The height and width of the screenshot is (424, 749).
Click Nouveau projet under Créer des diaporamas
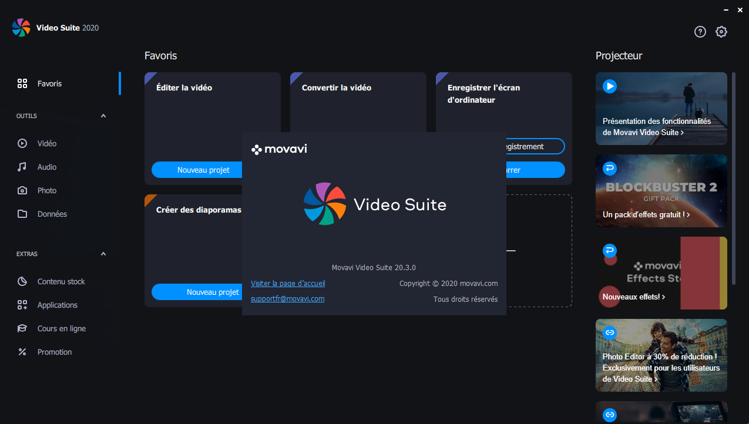197,292
